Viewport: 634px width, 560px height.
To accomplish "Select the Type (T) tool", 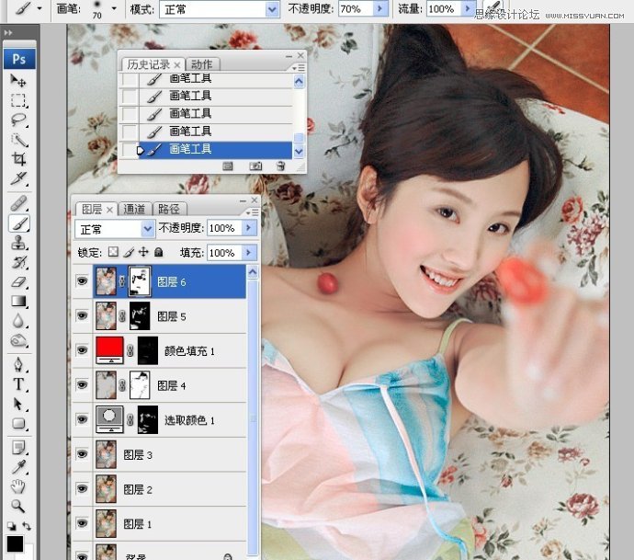I will click(18, 384).
